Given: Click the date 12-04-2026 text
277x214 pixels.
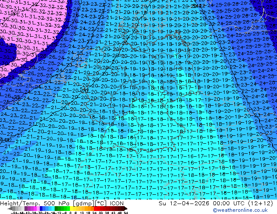Looking at the screenshot, I should click(x=190, y=204).
